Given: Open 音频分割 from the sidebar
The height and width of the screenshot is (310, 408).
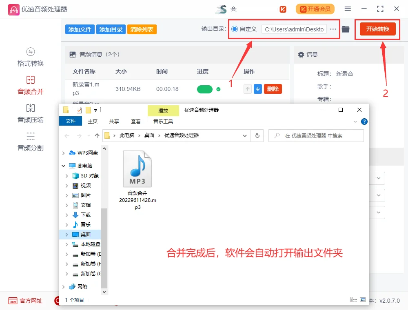Looking at the screenshot, I should (31, 142).
